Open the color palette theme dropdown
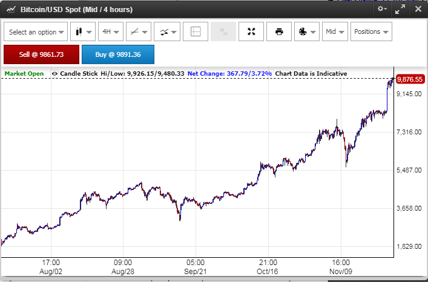This screenshot has height=282, width=428. click(x=307, y=31)
